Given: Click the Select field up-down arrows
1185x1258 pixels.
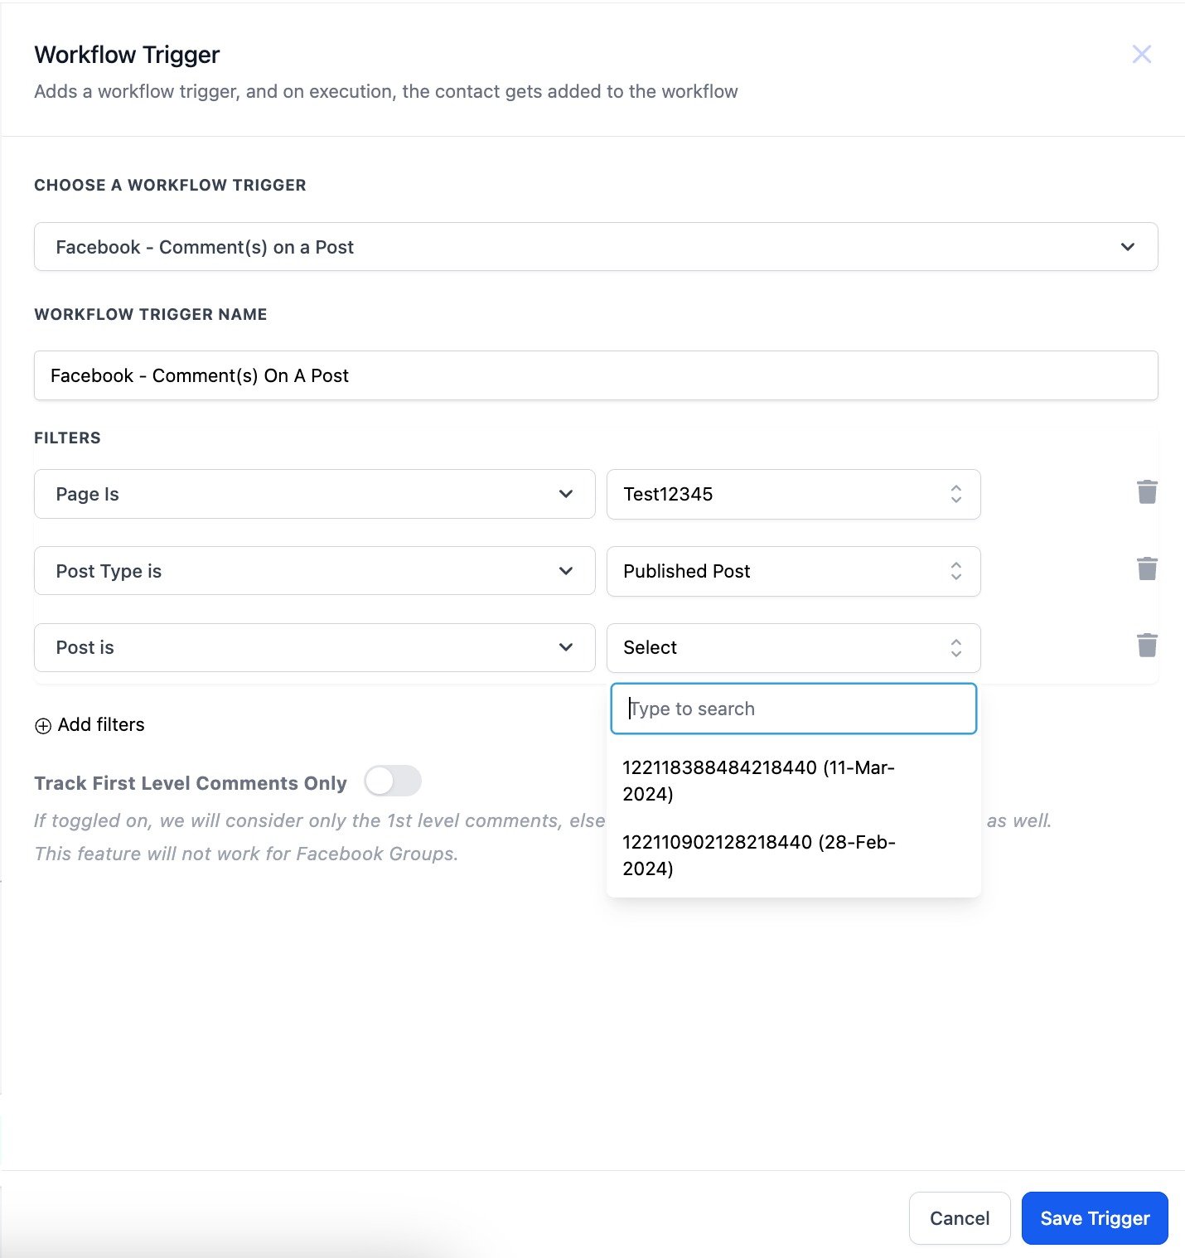Looking at the screenshot, I should point(955,648).
